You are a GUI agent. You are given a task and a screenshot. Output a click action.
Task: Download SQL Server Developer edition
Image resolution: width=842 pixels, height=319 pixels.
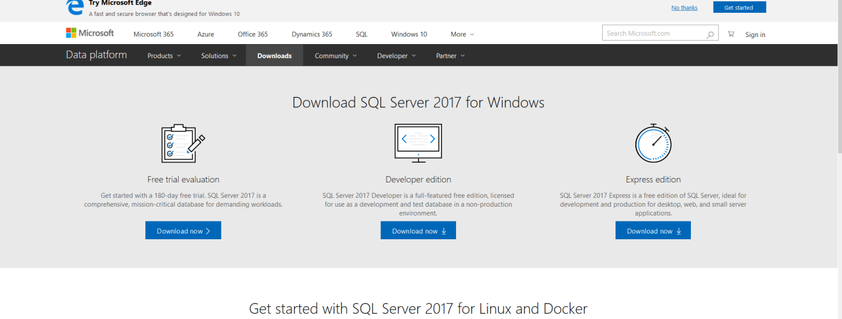click(x=418, y=231)
